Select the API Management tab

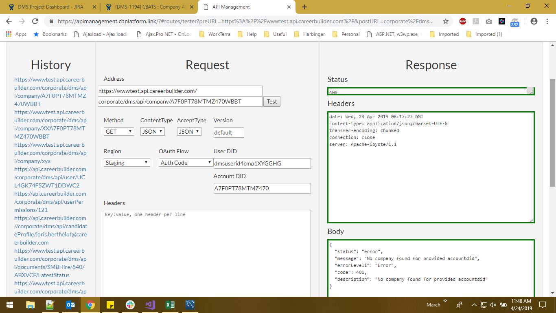tap(247, 7)
